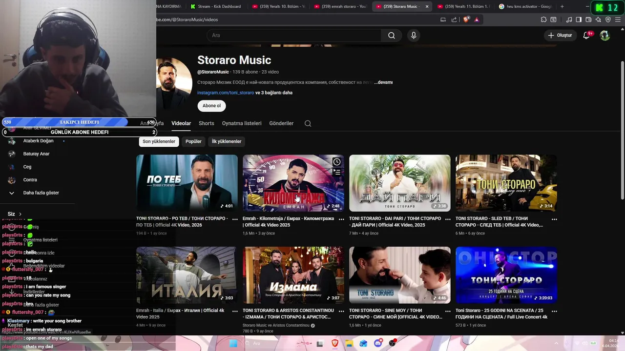
Task: Open options menu for DAI PARI video
Action: (448, 219)
